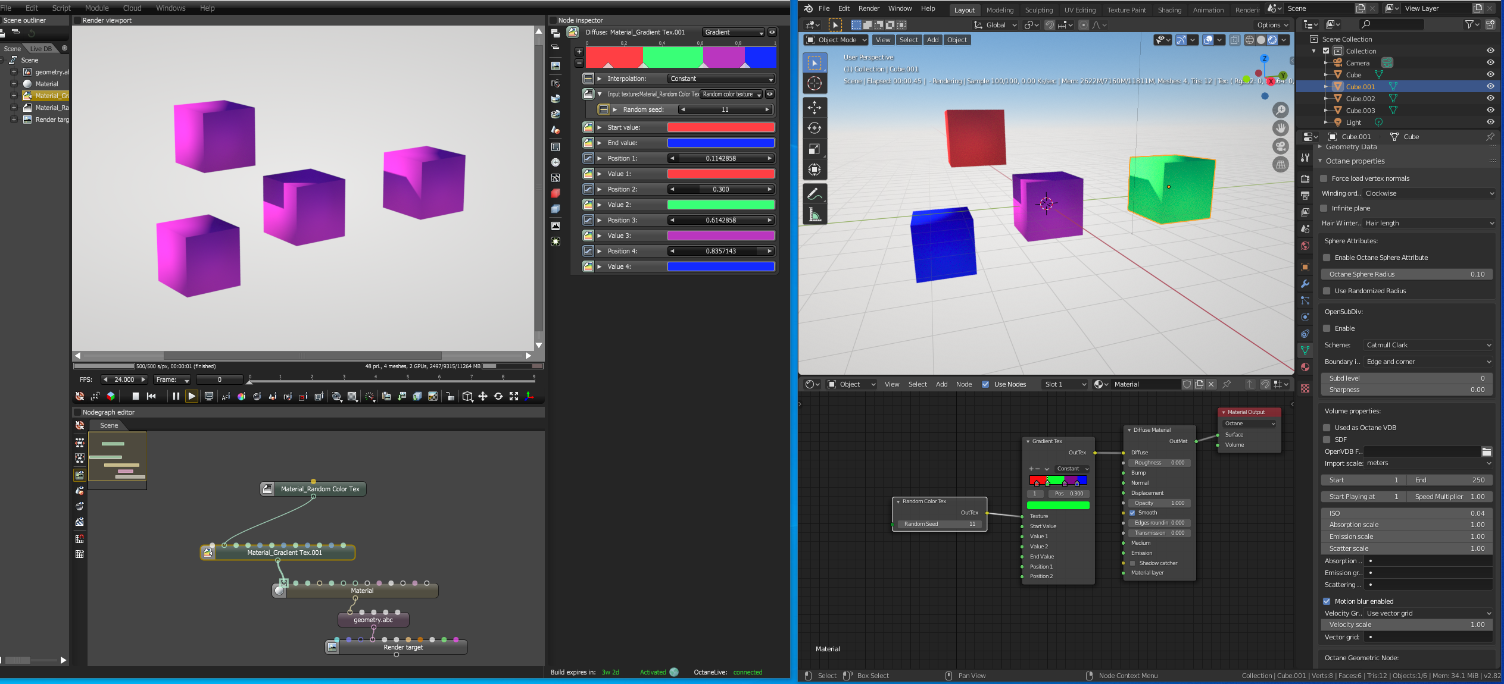The height and width of the screenshot is (684, 1504).
Task: Switch to the Shading workspace tab
Action: click(x=1169, y=10)
